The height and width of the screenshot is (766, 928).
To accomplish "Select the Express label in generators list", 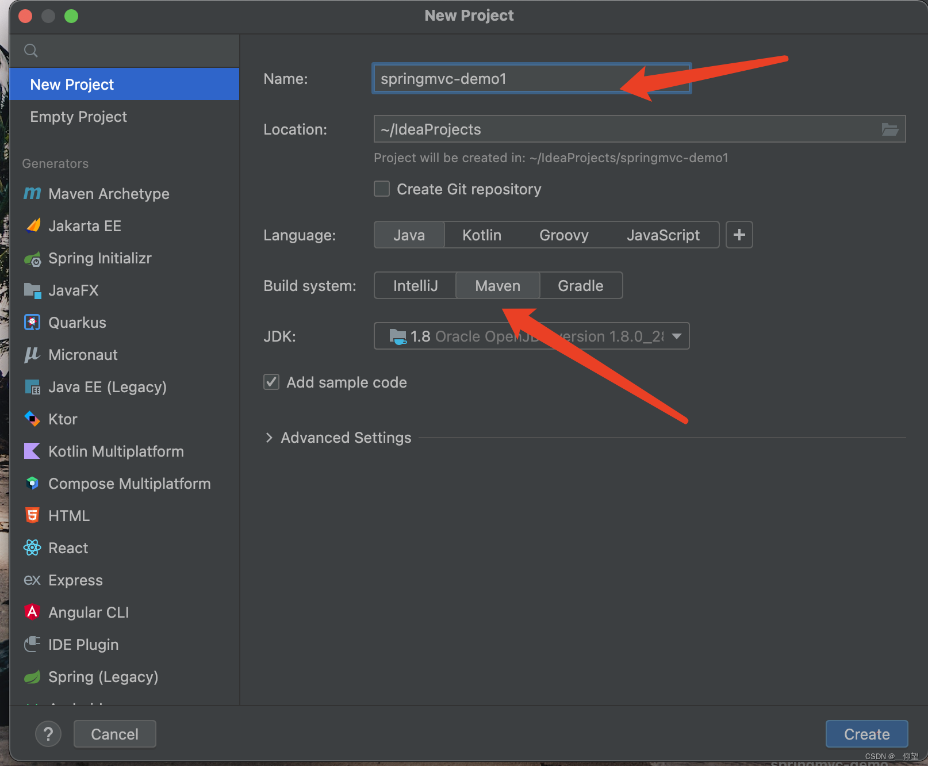I will coord(75,580).
